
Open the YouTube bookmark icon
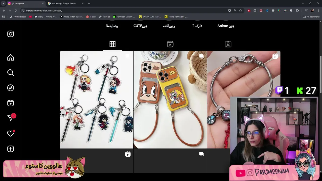coord(30,17)
